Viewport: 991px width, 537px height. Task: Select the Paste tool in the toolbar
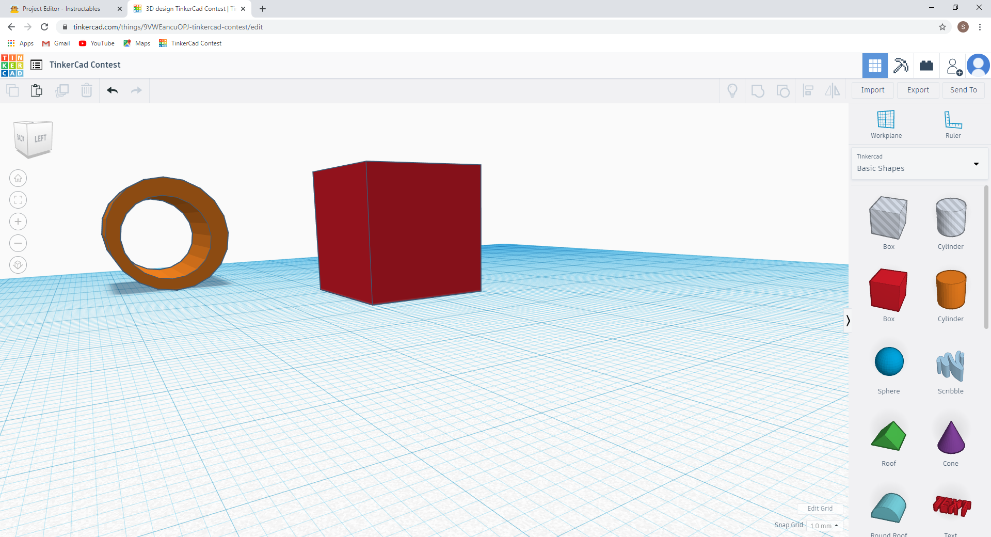coord(37,90)
